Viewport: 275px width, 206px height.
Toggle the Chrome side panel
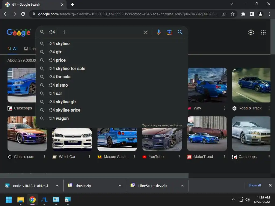coord(252,14)
